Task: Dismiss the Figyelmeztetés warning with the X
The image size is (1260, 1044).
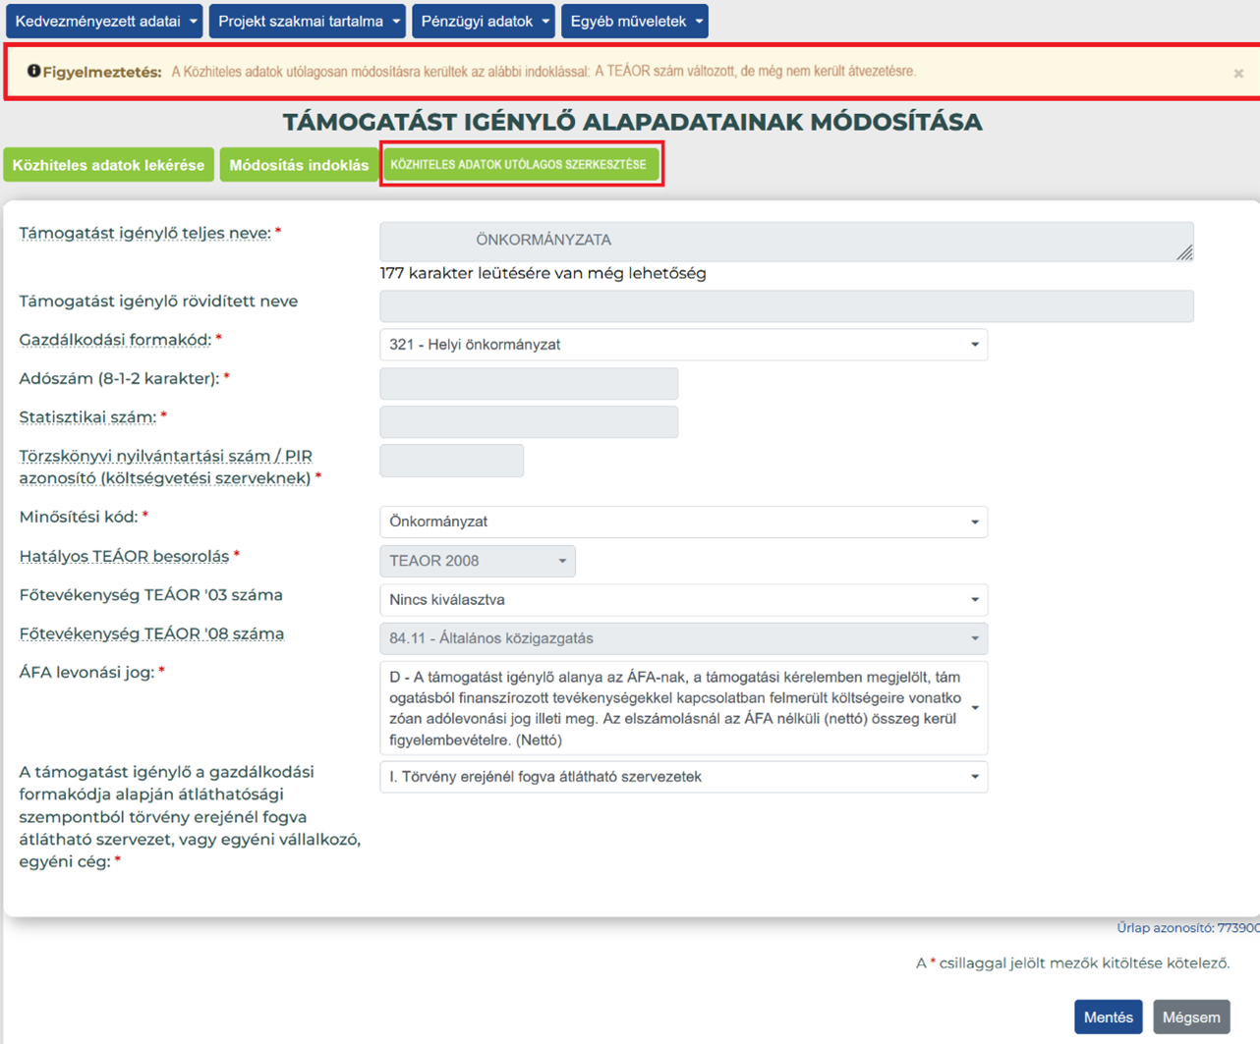Action: tap(1238, 73)
